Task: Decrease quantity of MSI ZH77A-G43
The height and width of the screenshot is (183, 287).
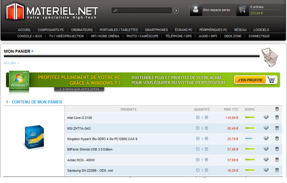Action: [x=198, y=128]
